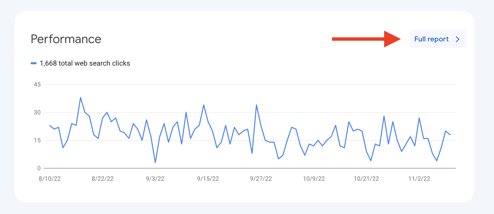Select the 9/3/22 axis date
Image resolution: width=494 pixels, height=214 pixels.
(x=155, y=179)
